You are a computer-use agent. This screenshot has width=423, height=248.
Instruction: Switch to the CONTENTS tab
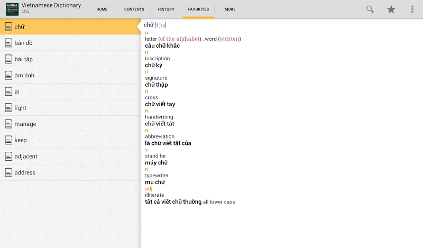pyautogui.click(x=134, y=9)
